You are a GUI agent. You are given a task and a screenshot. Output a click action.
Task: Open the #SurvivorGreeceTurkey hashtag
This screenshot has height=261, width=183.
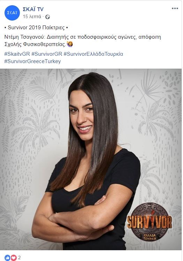32,61
